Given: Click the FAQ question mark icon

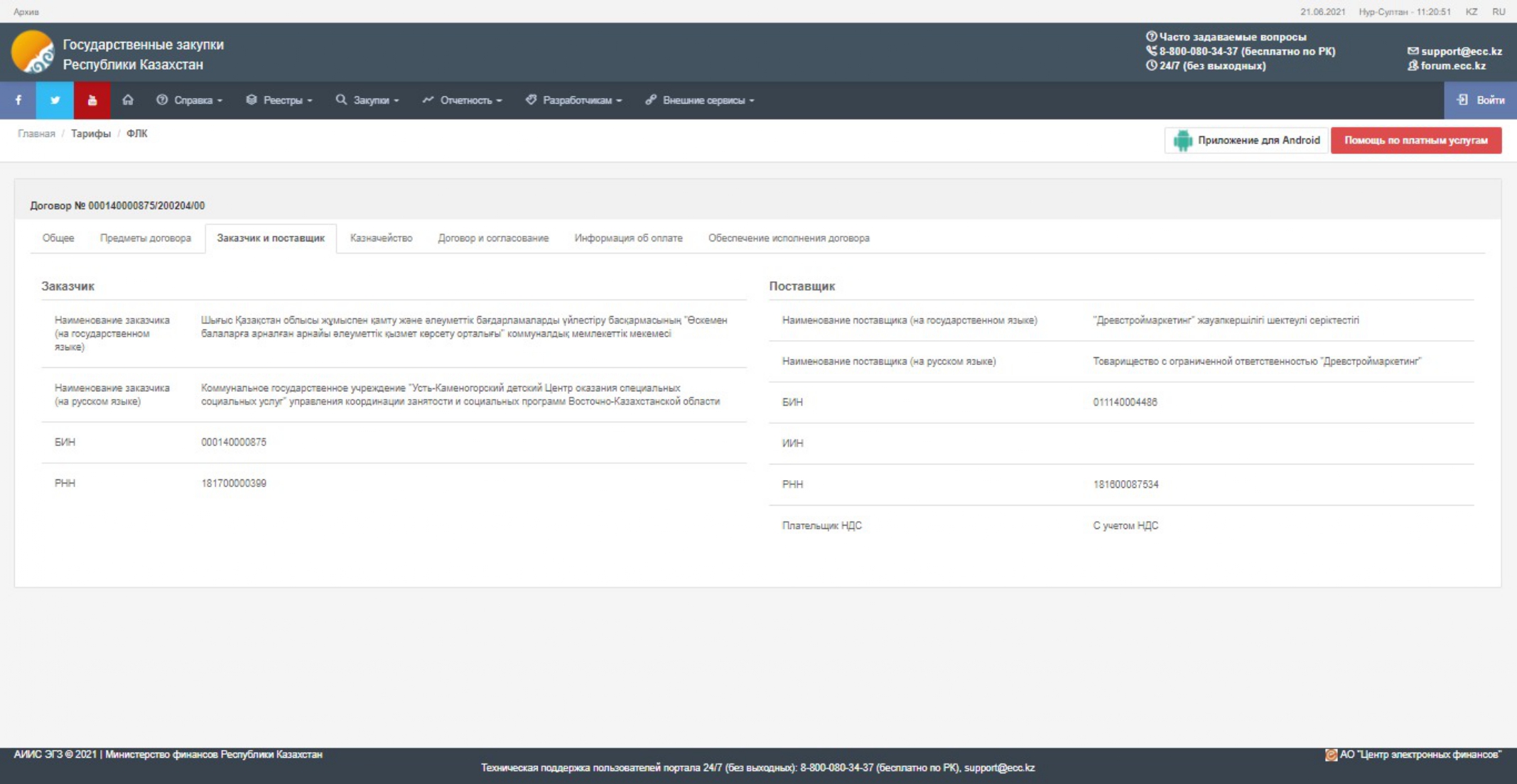Looking at the screenshot, I should click(x=1151, y=36).
